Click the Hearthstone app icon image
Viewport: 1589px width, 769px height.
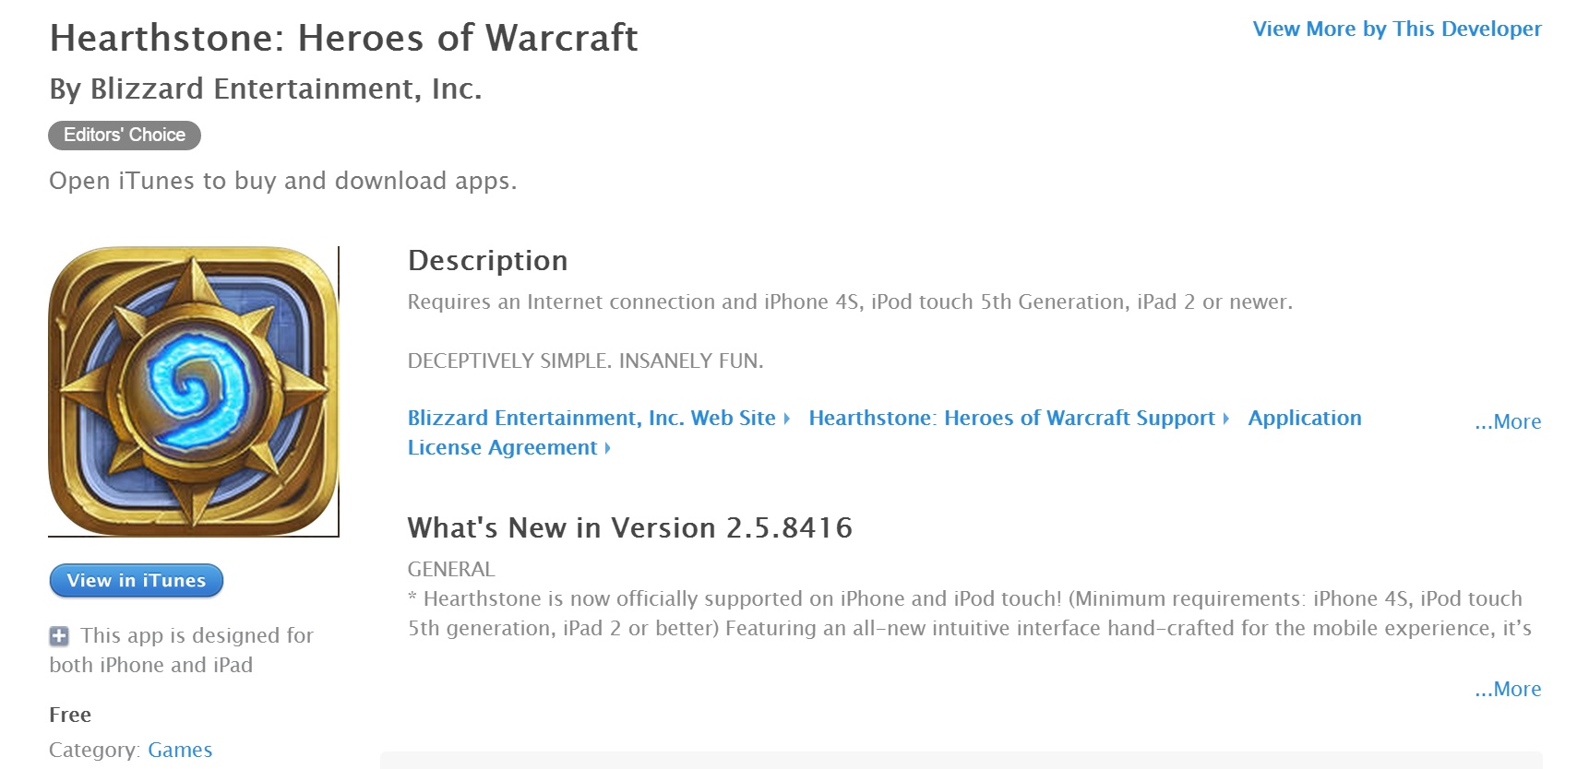[x=194, y=391]
